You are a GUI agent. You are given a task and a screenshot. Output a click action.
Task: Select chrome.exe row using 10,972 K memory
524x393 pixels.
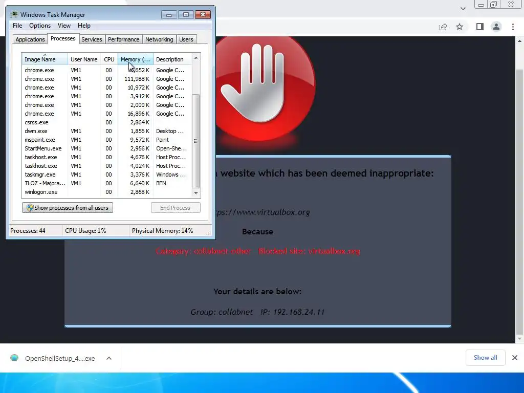(x=106, y=88)
